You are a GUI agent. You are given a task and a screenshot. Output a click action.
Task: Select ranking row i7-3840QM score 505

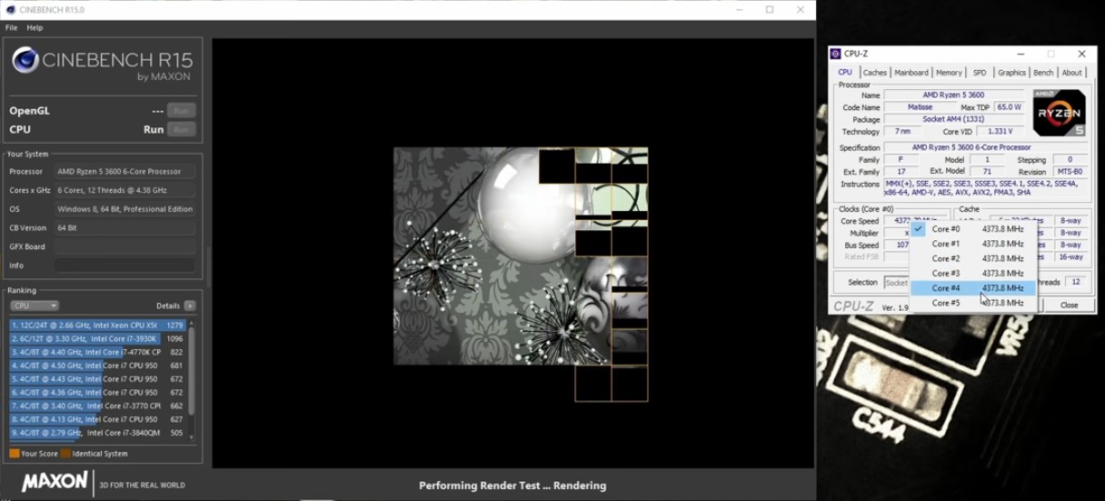(x=97, y=433)
